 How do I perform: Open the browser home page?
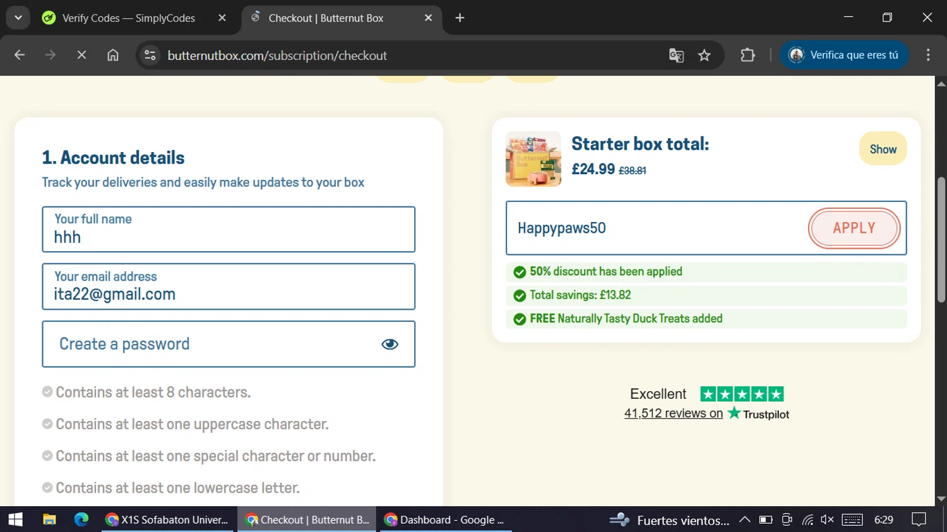[113, 56]
